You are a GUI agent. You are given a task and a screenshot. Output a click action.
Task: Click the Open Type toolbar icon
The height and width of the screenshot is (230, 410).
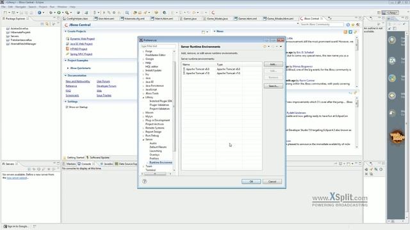click(135, 13)
